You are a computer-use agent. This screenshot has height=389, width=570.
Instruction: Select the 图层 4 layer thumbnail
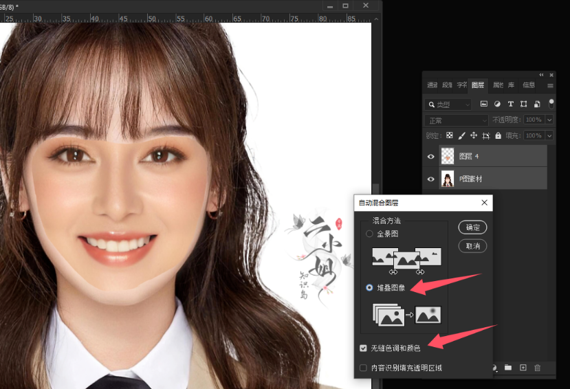[x=448, y=157]
